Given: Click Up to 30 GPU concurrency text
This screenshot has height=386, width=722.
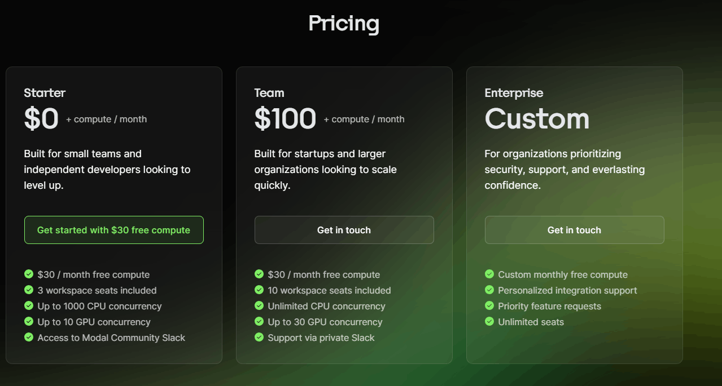Looking at the screenshot, I should tap(325, 322).
